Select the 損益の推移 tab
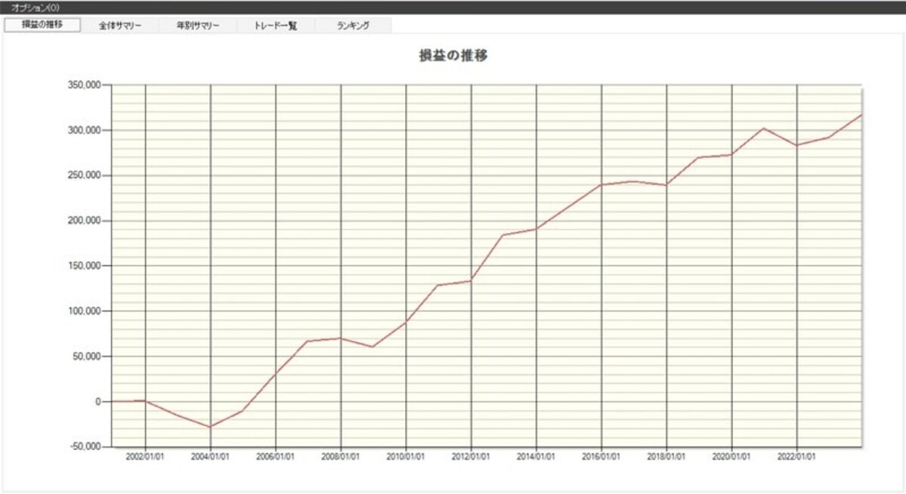The height and width of the screenshot is (494, 906). pos(42,25)
